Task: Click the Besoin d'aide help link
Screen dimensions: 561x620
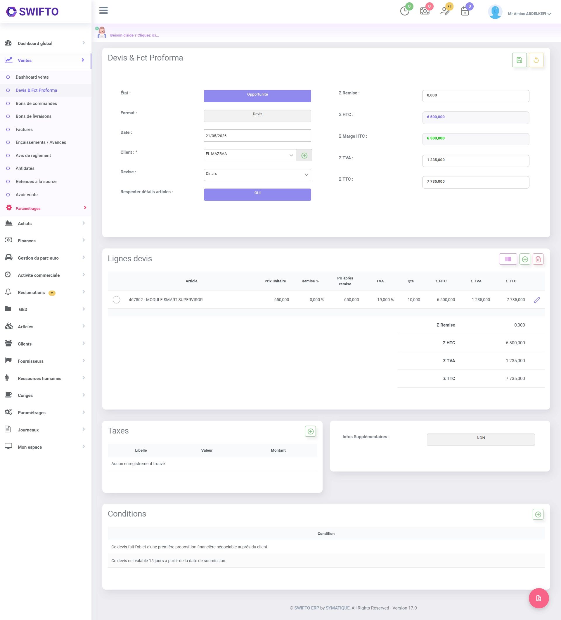Action: pos(135,35)
